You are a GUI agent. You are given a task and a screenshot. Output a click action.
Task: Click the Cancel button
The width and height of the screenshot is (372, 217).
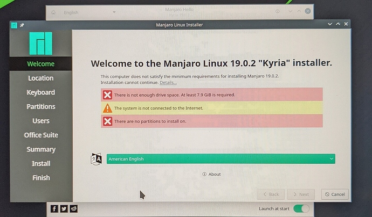335,194
